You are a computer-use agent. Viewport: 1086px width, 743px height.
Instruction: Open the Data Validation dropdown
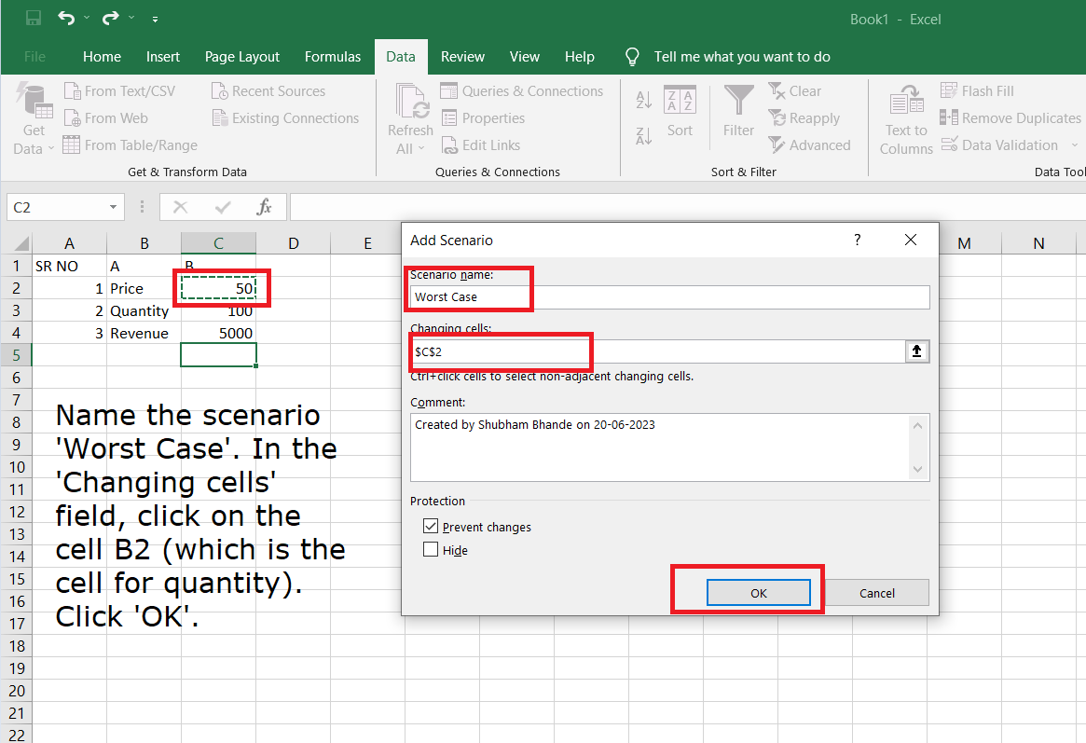click(1074, 145)
